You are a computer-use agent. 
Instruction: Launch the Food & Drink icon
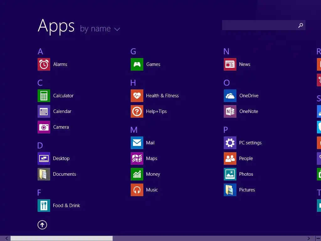pos(44,206)
